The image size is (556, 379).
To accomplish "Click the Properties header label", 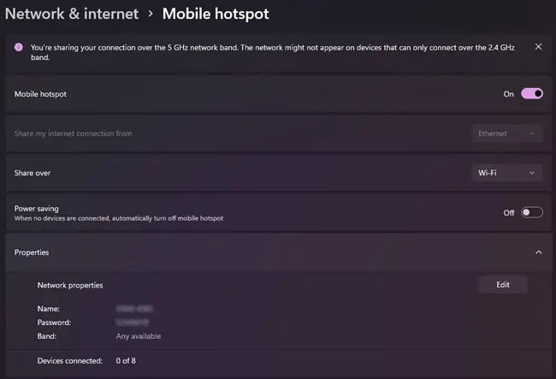I will 32,252.
